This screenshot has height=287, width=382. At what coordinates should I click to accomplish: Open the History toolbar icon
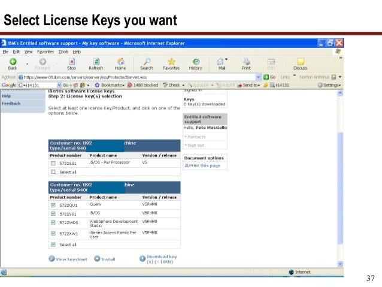[196, 62]
